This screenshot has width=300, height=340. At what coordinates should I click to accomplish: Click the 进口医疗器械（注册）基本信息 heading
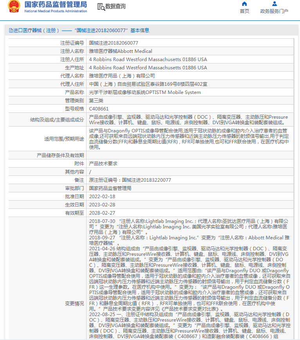(x=81, y=31)
